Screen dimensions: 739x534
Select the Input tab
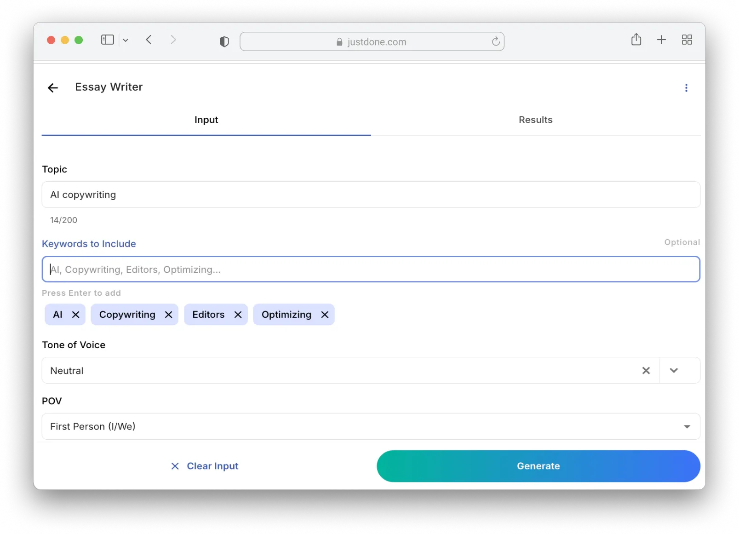tap(206, 120)
